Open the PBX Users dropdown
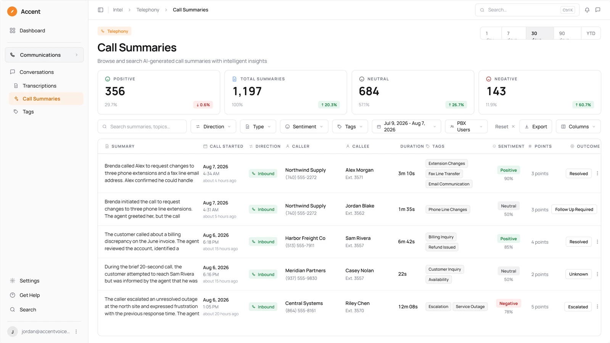Viewport: 610px width, 343px height. 466,127
